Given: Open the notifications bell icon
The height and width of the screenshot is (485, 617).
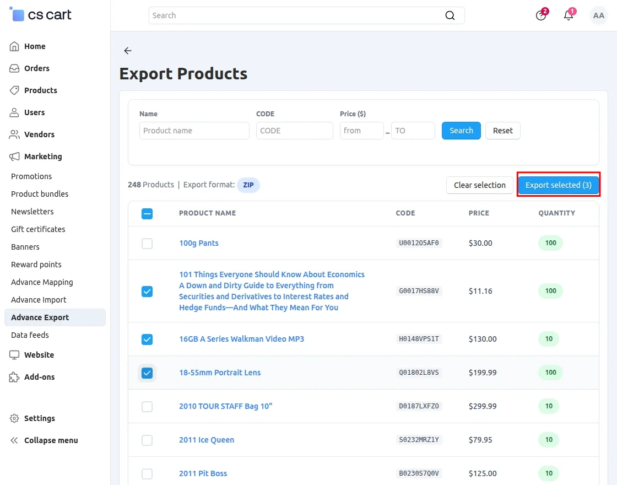Looking at the screenshot, I should tap(568, 15).
